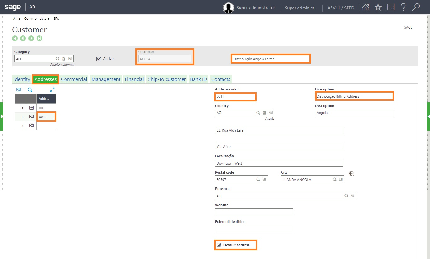Switch to the Ship-to customer tab

point(167,79)
